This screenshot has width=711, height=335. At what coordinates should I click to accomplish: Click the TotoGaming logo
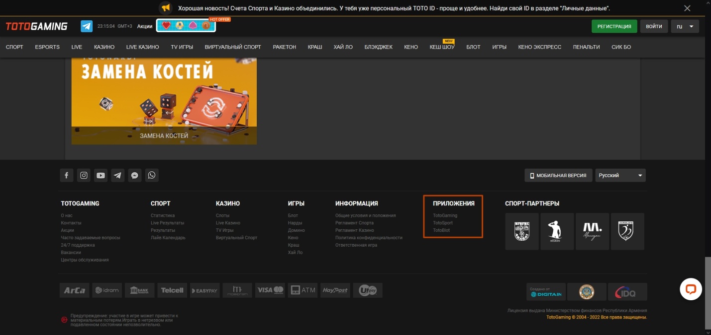coord(36,26)
